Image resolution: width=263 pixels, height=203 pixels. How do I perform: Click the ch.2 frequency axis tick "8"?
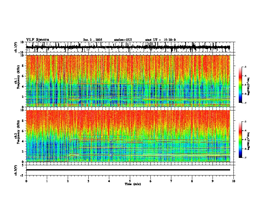click(23, 121)
